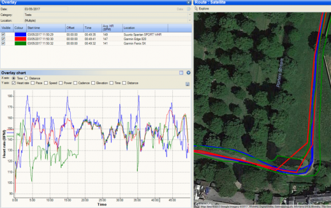Enable the Elevation Y axis checkbox
This screenshot has height=208, width=331.
[93, 83]
